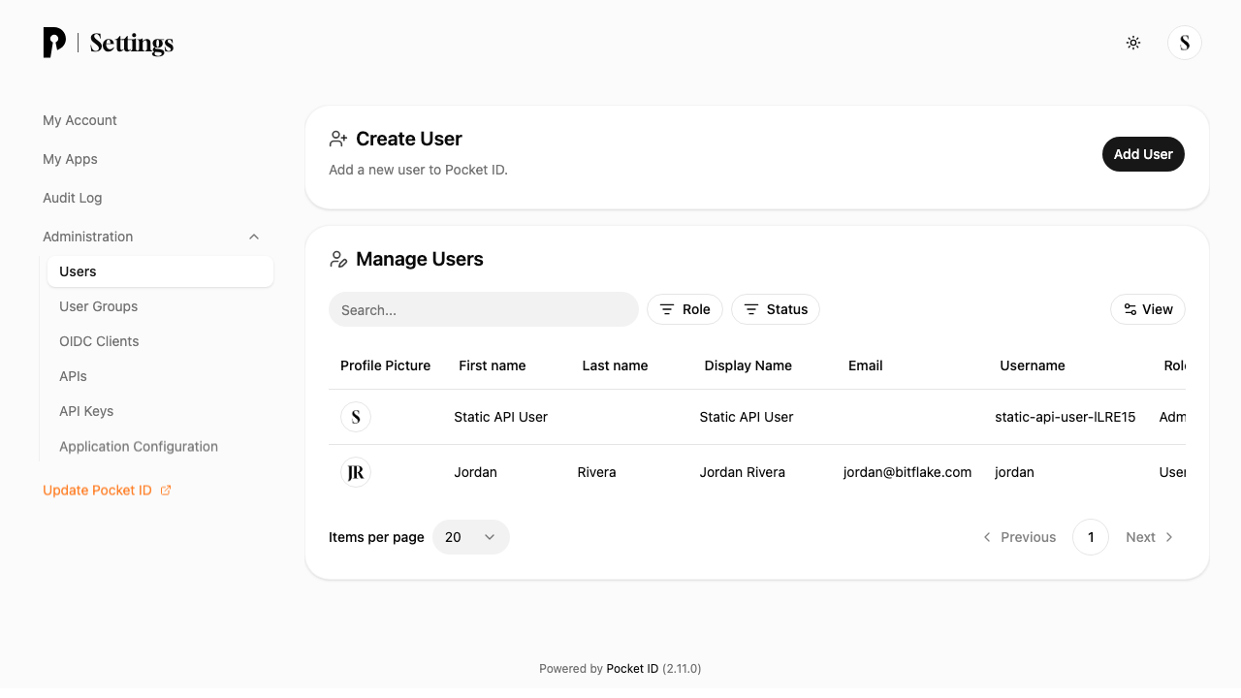Open the View column options
Image resolution: width=1241 pixels, height=698 pixels.
click(1148, 309)
